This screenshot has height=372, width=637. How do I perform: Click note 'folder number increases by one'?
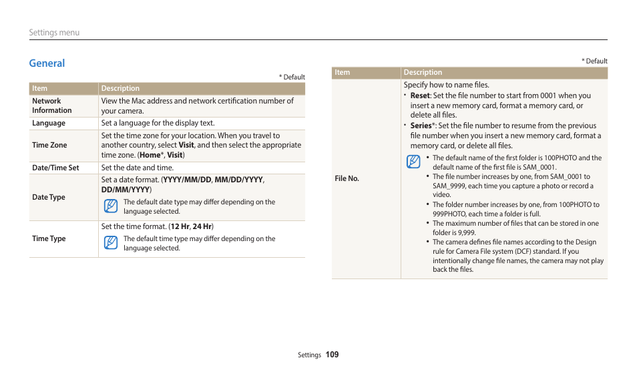coord(516,209)
